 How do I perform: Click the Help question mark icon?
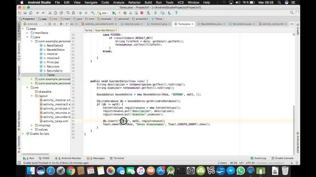[176, 13]
